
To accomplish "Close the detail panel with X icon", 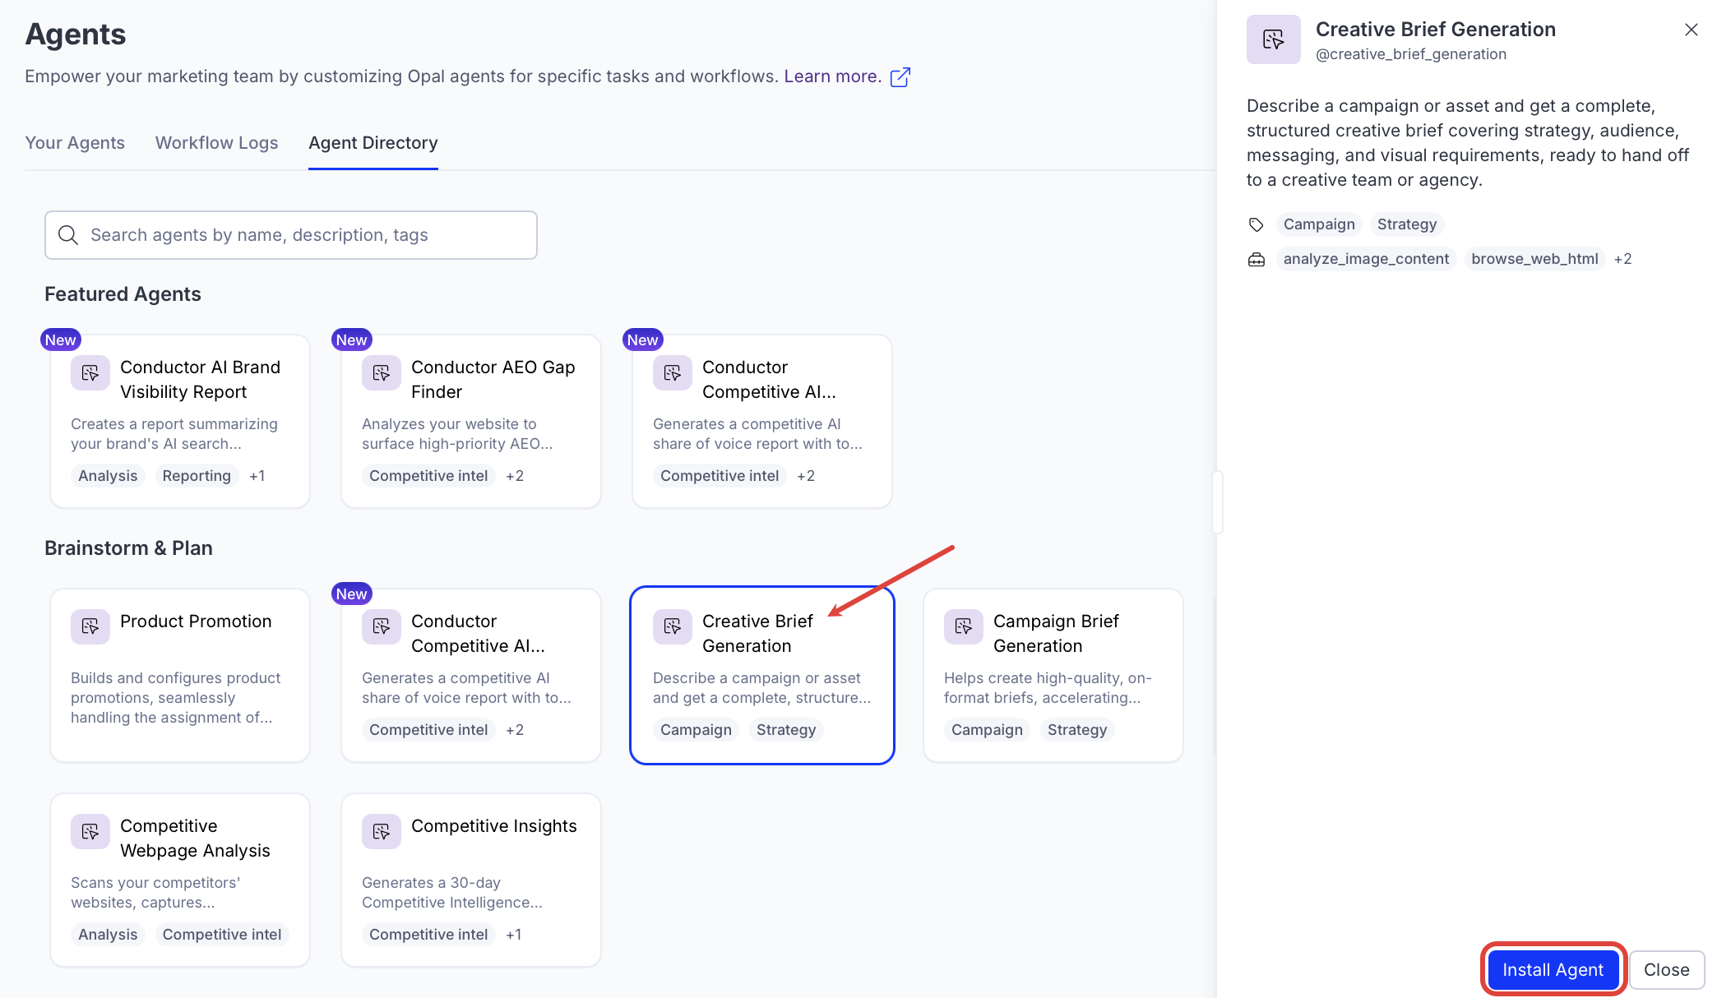I will (x=1692, y=30).
